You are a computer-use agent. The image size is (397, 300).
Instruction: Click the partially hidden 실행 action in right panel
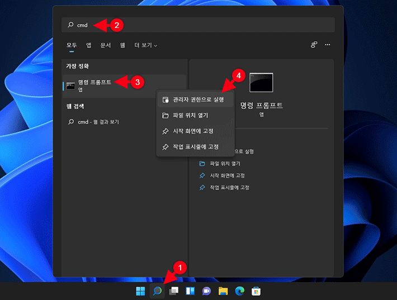click(244, 151)
